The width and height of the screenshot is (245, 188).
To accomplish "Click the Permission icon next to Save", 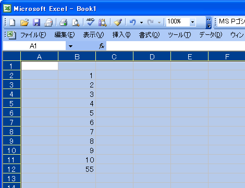I will pyautogui.click(x=48, y=22).
